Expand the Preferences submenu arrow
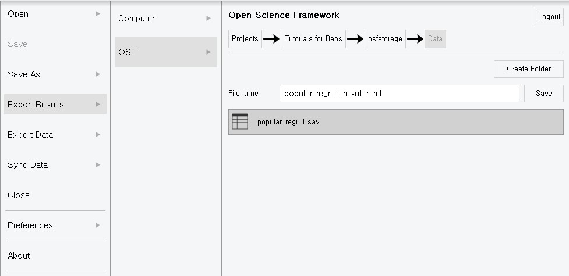The image size is (569, 276). coord(98,225)
